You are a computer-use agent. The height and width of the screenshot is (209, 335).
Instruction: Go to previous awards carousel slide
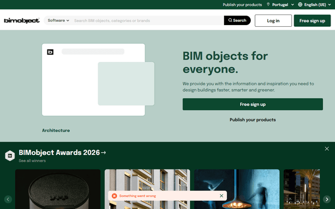click(8, 200)
